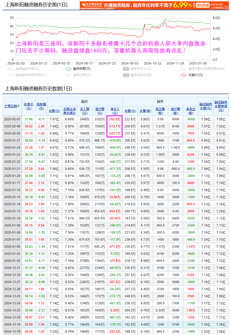
Task: Click net buy value 625.7万
Action: [x=115, y=133]
